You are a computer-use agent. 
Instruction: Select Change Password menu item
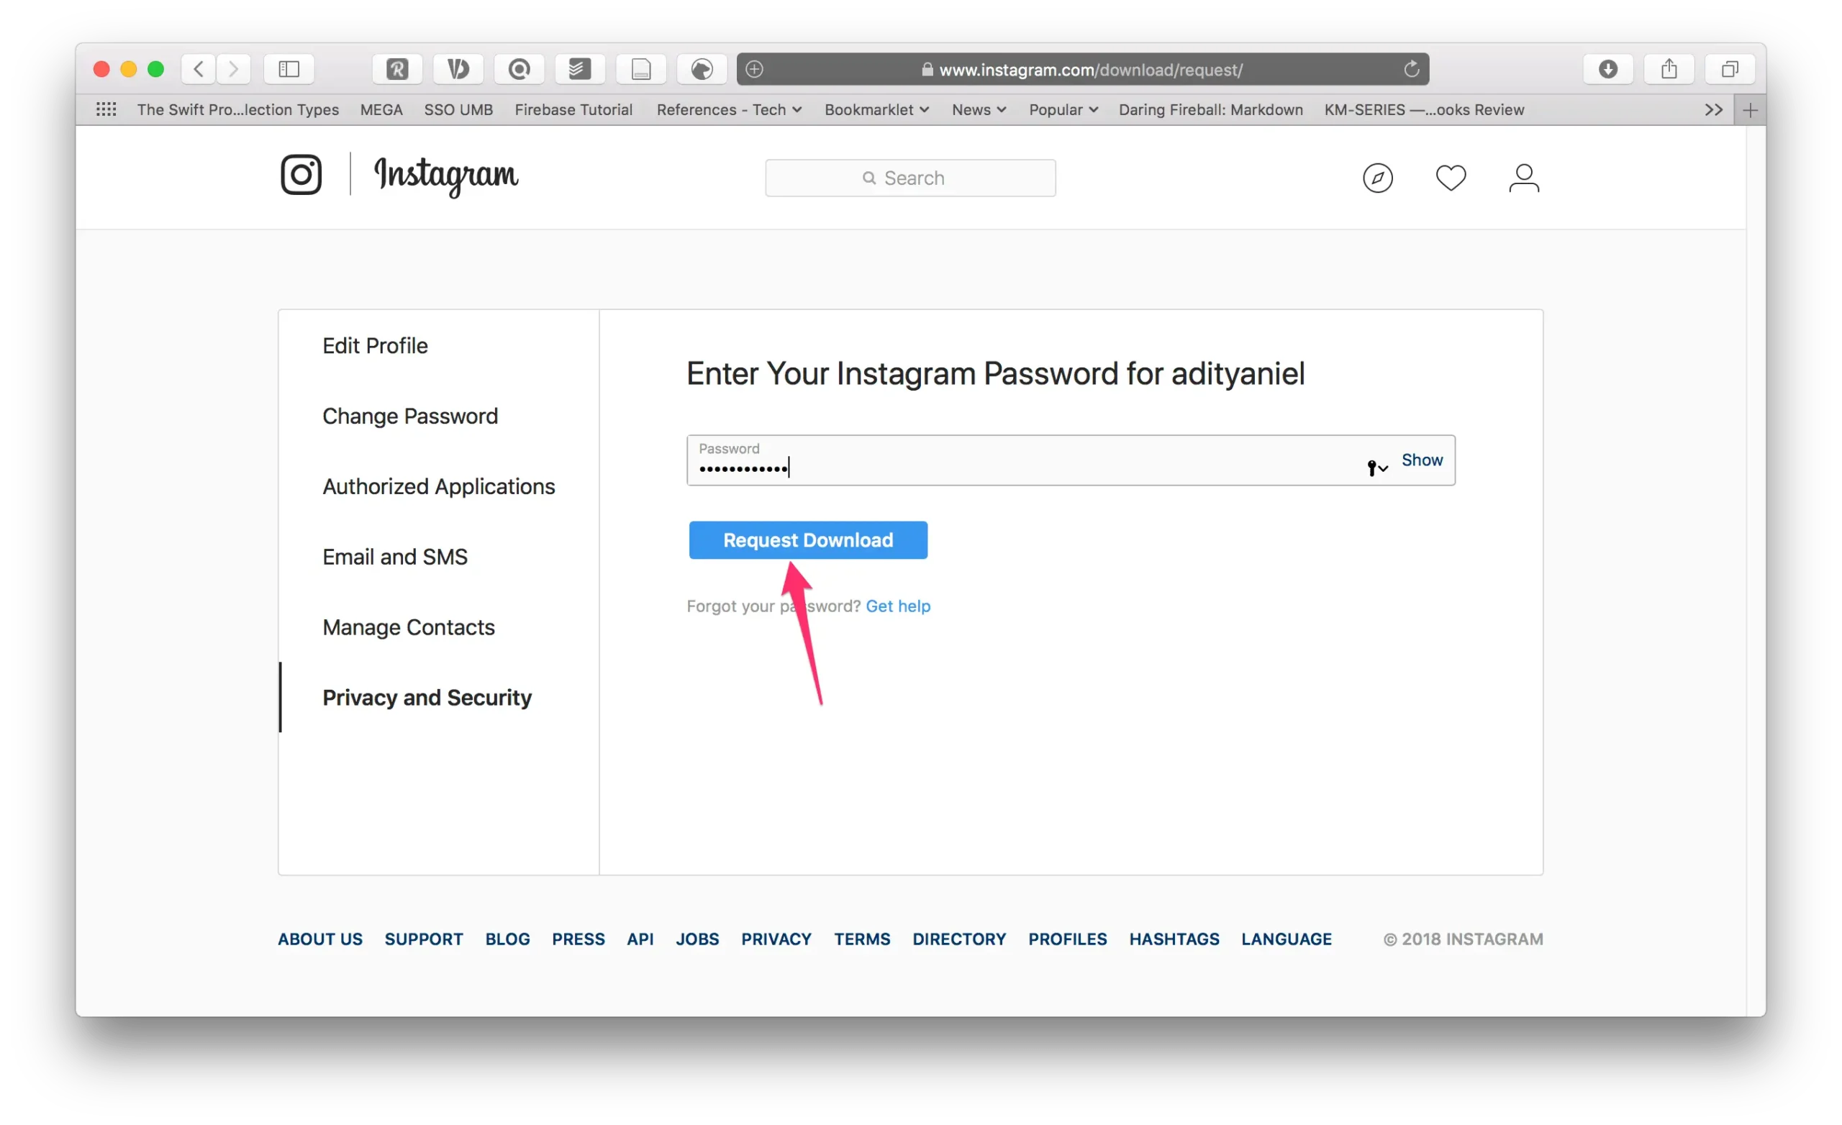(x=409, y=416)
